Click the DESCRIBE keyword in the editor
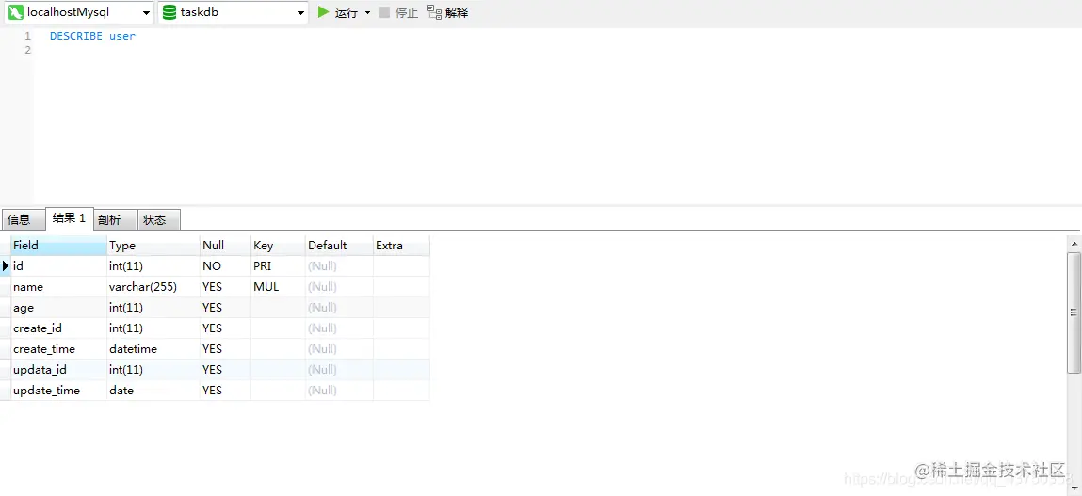Viewport: 1082px width, 496px height. coord(76,36)
